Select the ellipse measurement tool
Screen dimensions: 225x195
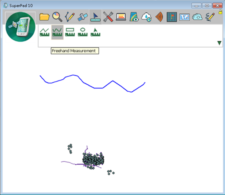[x=83, y=32]
